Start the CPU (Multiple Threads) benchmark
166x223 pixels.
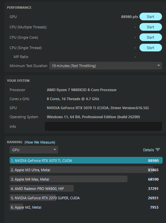[x=151, y=27]
